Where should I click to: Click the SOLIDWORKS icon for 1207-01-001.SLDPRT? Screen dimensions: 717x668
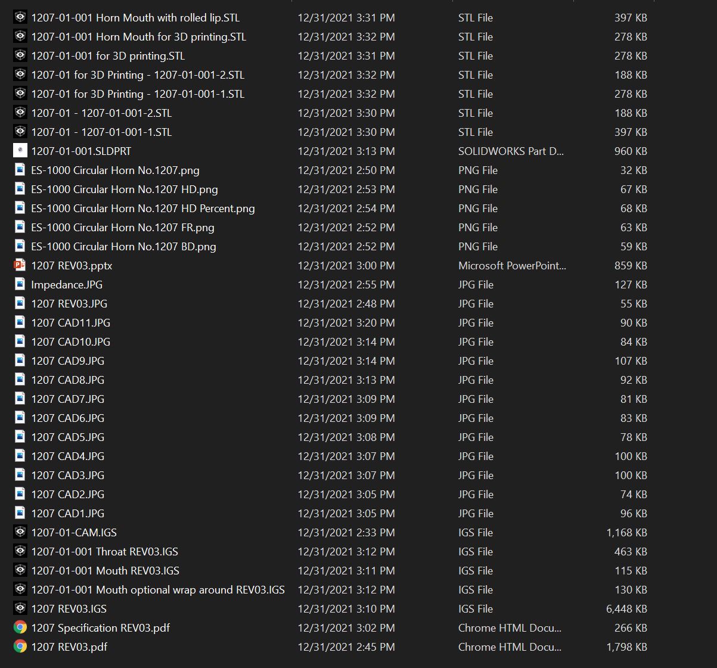(x=20, y=151)
